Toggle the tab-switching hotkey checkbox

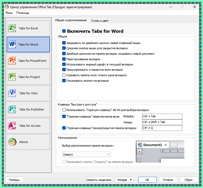point(64,117)
